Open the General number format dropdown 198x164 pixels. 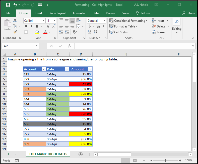pyautogui.click(x=105, y=21)
